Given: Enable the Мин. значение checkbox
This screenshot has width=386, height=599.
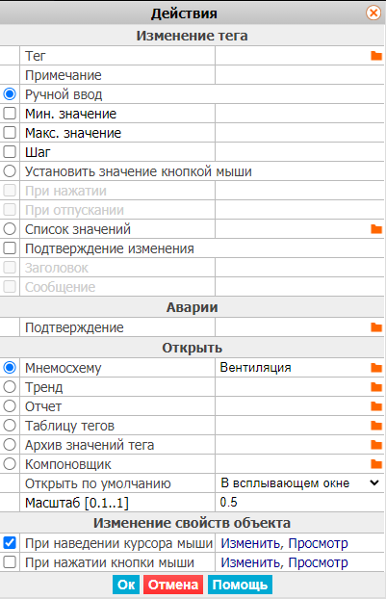Looking at the screenshot, I should [10, 114].
